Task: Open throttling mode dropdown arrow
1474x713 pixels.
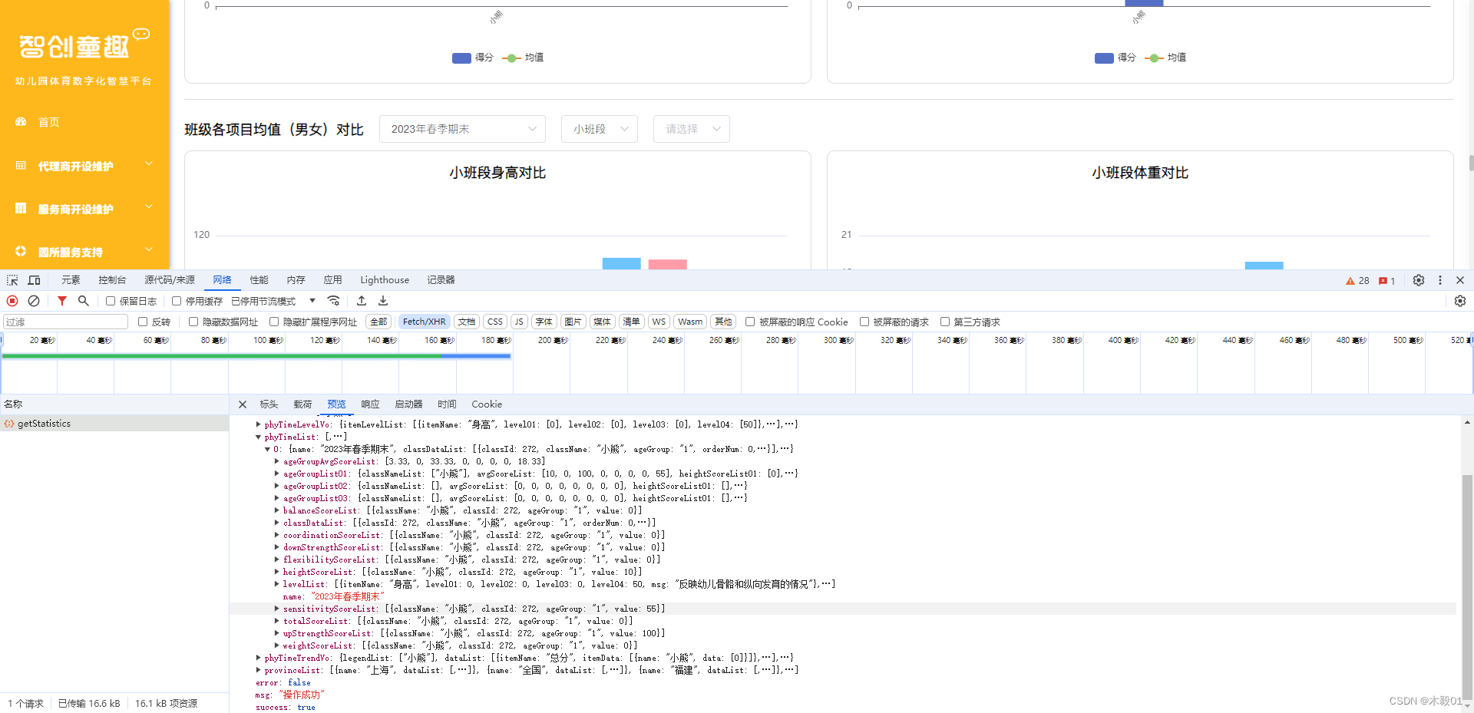Action: coord(312,301)
